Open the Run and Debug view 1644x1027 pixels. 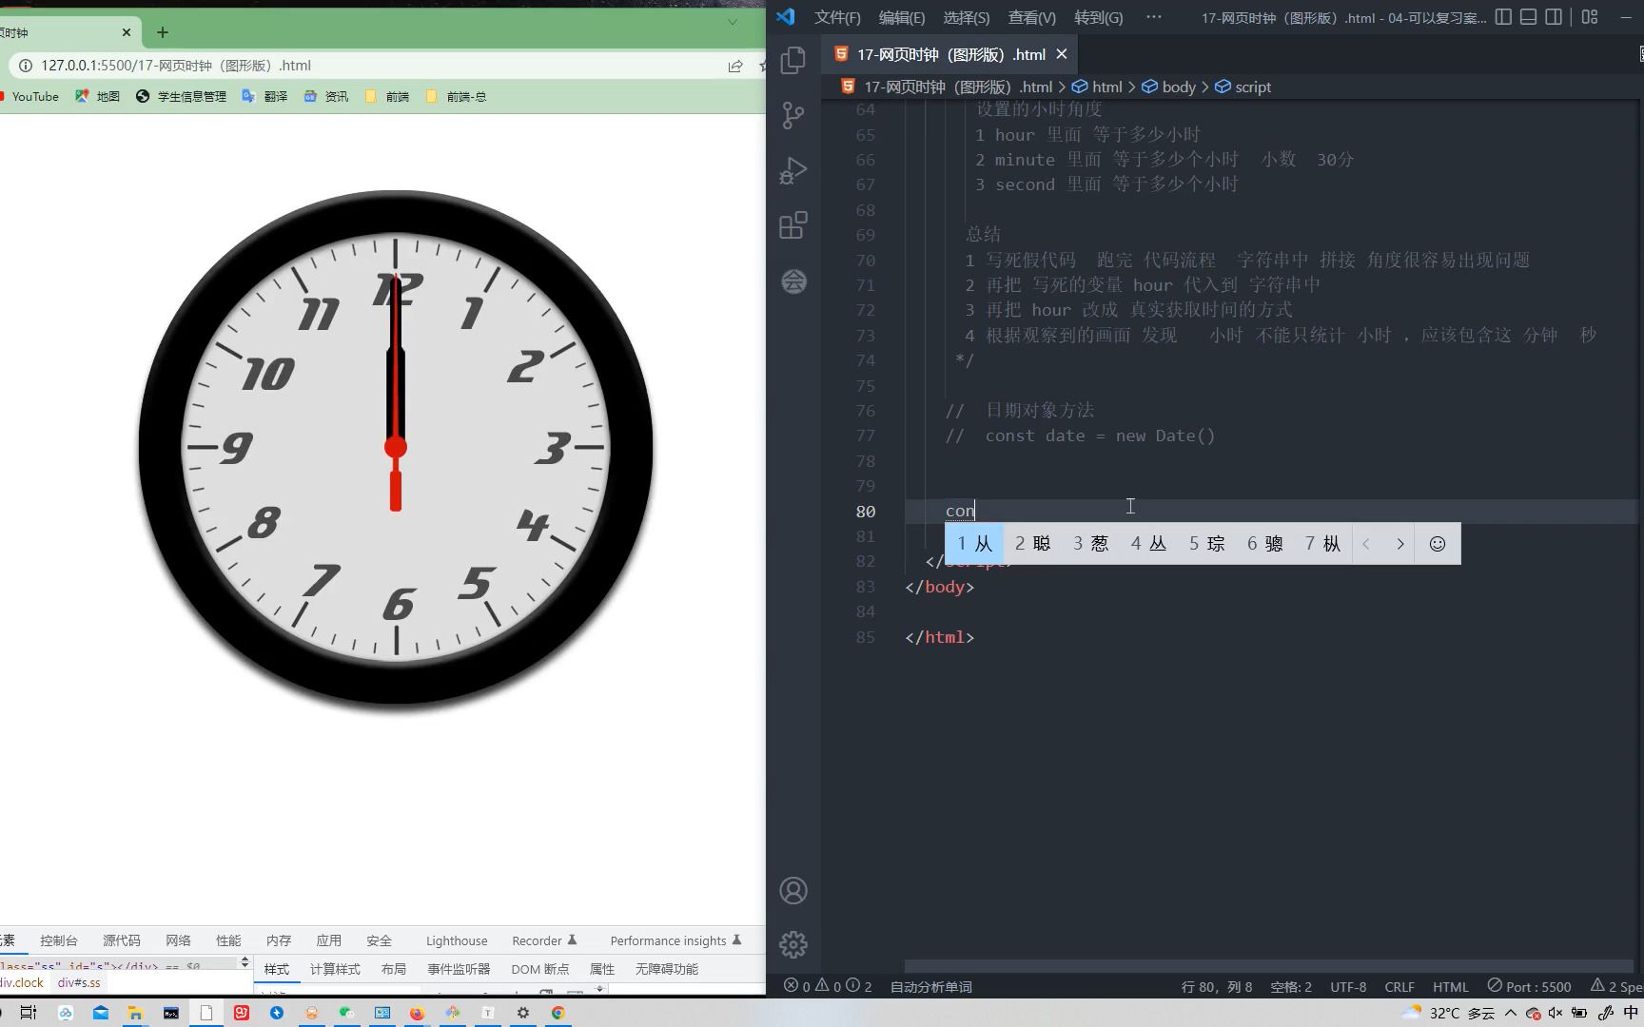[x=793, y=170]
